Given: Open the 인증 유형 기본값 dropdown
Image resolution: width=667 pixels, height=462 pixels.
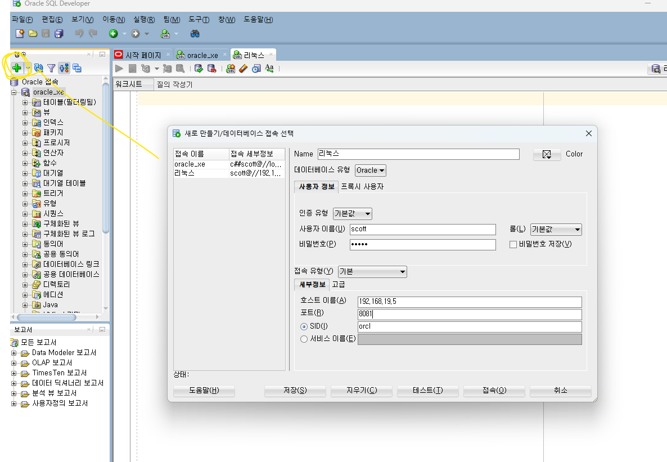Looking at the screenshot, I should point(353,213).
